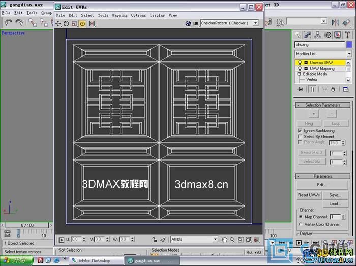Open named selection set dropdown in main toolbar

point(324,21)
